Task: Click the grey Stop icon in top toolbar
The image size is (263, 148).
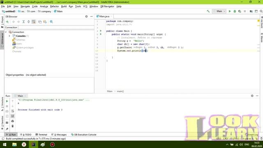Action: point(245,11)
